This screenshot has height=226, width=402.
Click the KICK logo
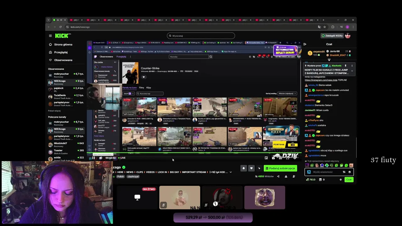coord(62,36)
